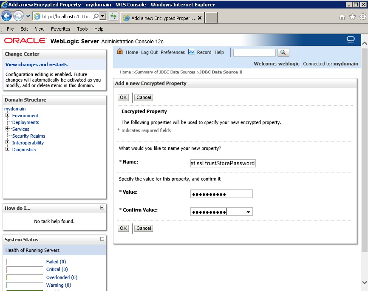The image size is (368, 291).
Task: Click the console Home house icon
Action: pyautogui.click(x=120, y=52)
